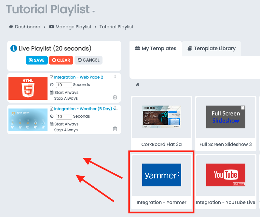Image resolution: width=260 pixels, height=217 pixels.
Task: Click the Manage Playlist video icon
Action: (51, 27)
